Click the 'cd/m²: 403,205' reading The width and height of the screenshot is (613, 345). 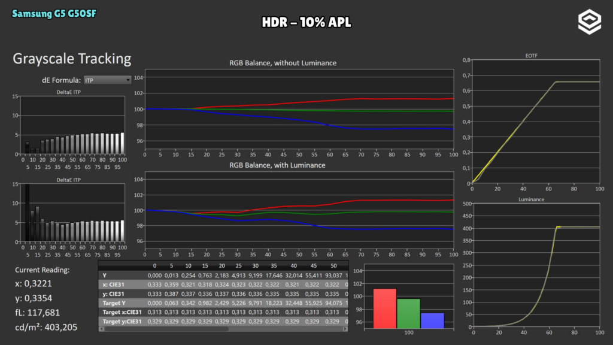point(46,327)
